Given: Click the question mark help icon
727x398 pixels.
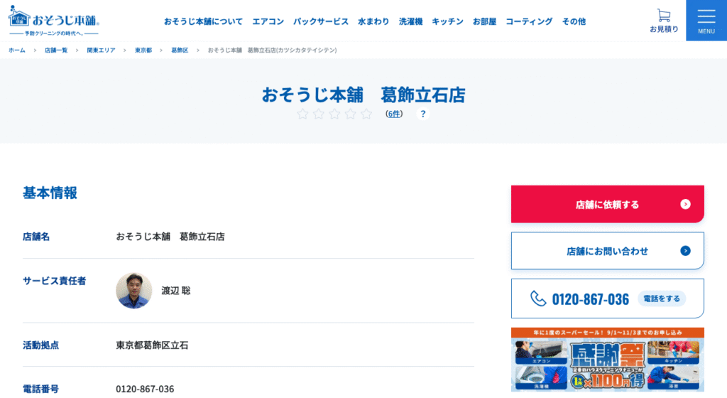Looking at the screenshot, I should (x=423, y=114).
